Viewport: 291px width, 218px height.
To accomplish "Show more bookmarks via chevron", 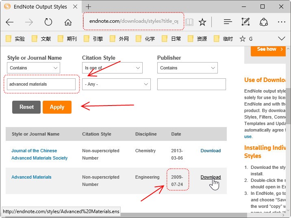I will 281,39.
